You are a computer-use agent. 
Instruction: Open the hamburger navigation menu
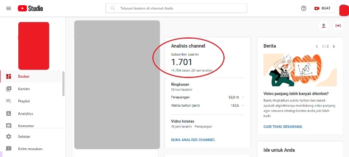[x=8, y=8]
